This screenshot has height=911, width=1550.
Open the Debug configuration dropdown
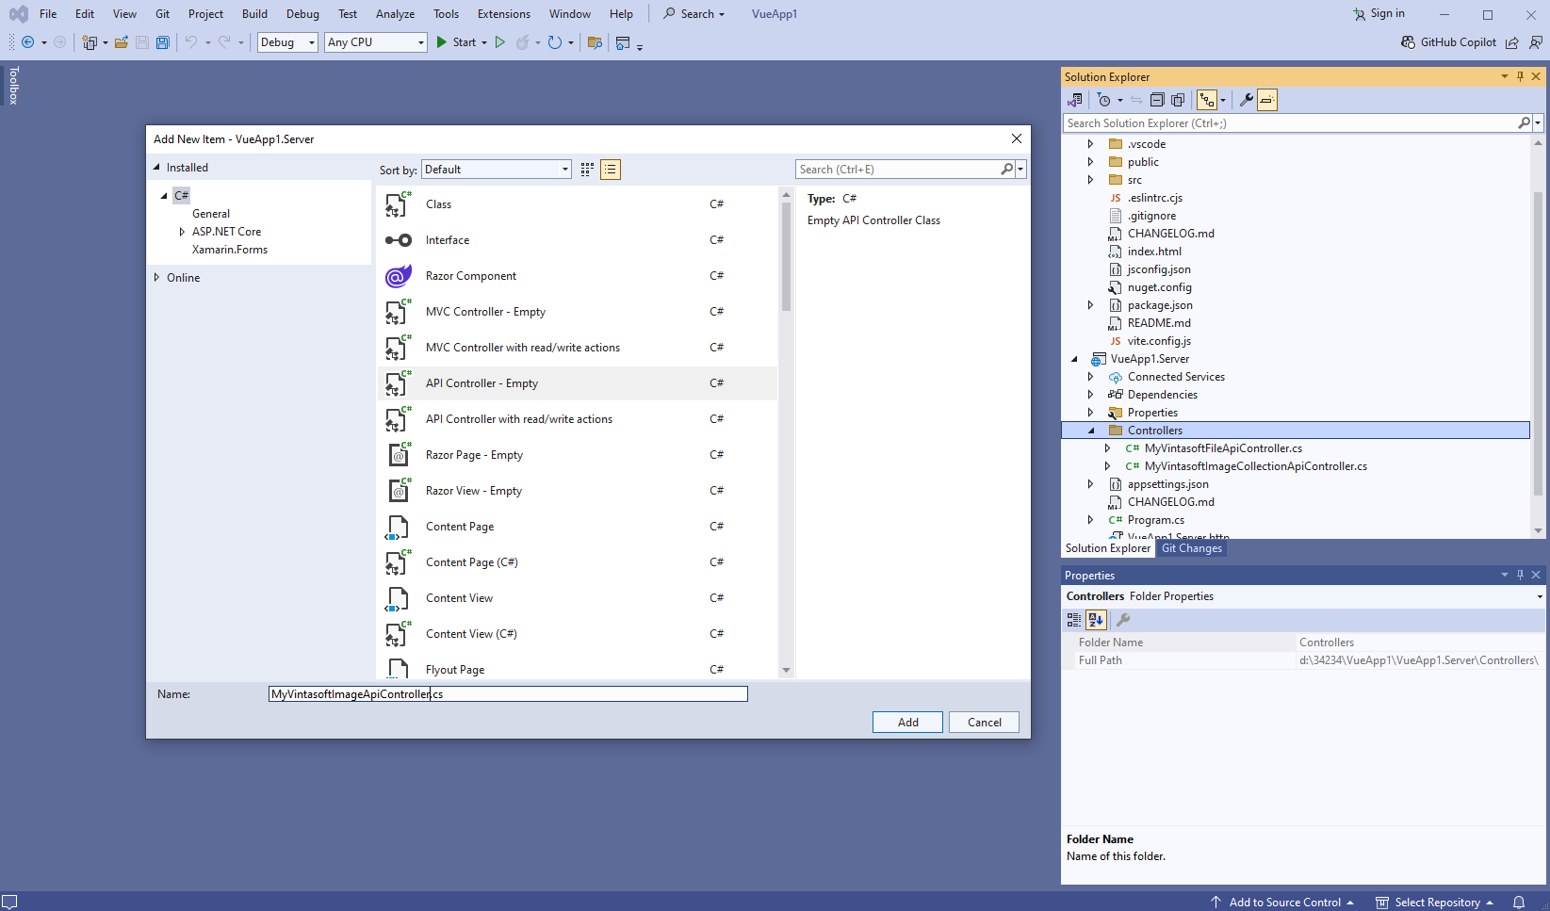pyautogui.click(x=287, y=42)
